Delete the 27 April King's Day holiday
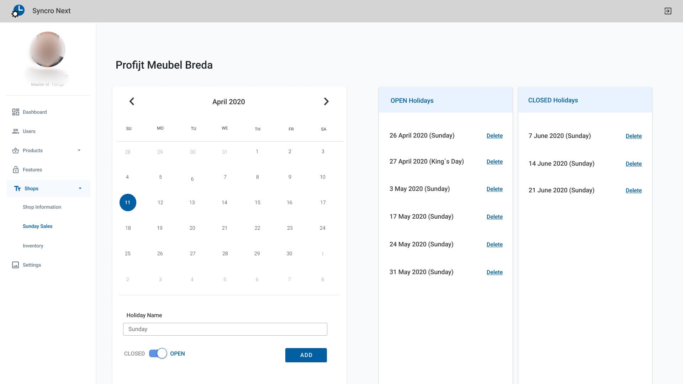 click(494, 162)
